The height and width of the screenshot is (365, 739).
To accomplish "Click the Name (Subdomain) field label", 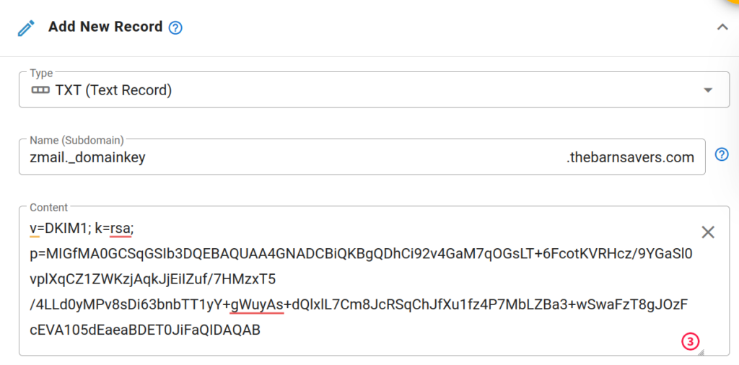I will pos(76,140).
